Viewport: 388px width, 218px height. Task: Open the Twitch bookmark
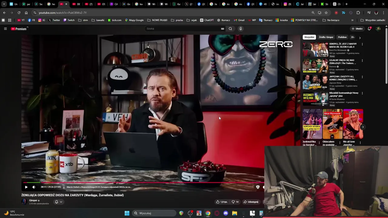69,20
